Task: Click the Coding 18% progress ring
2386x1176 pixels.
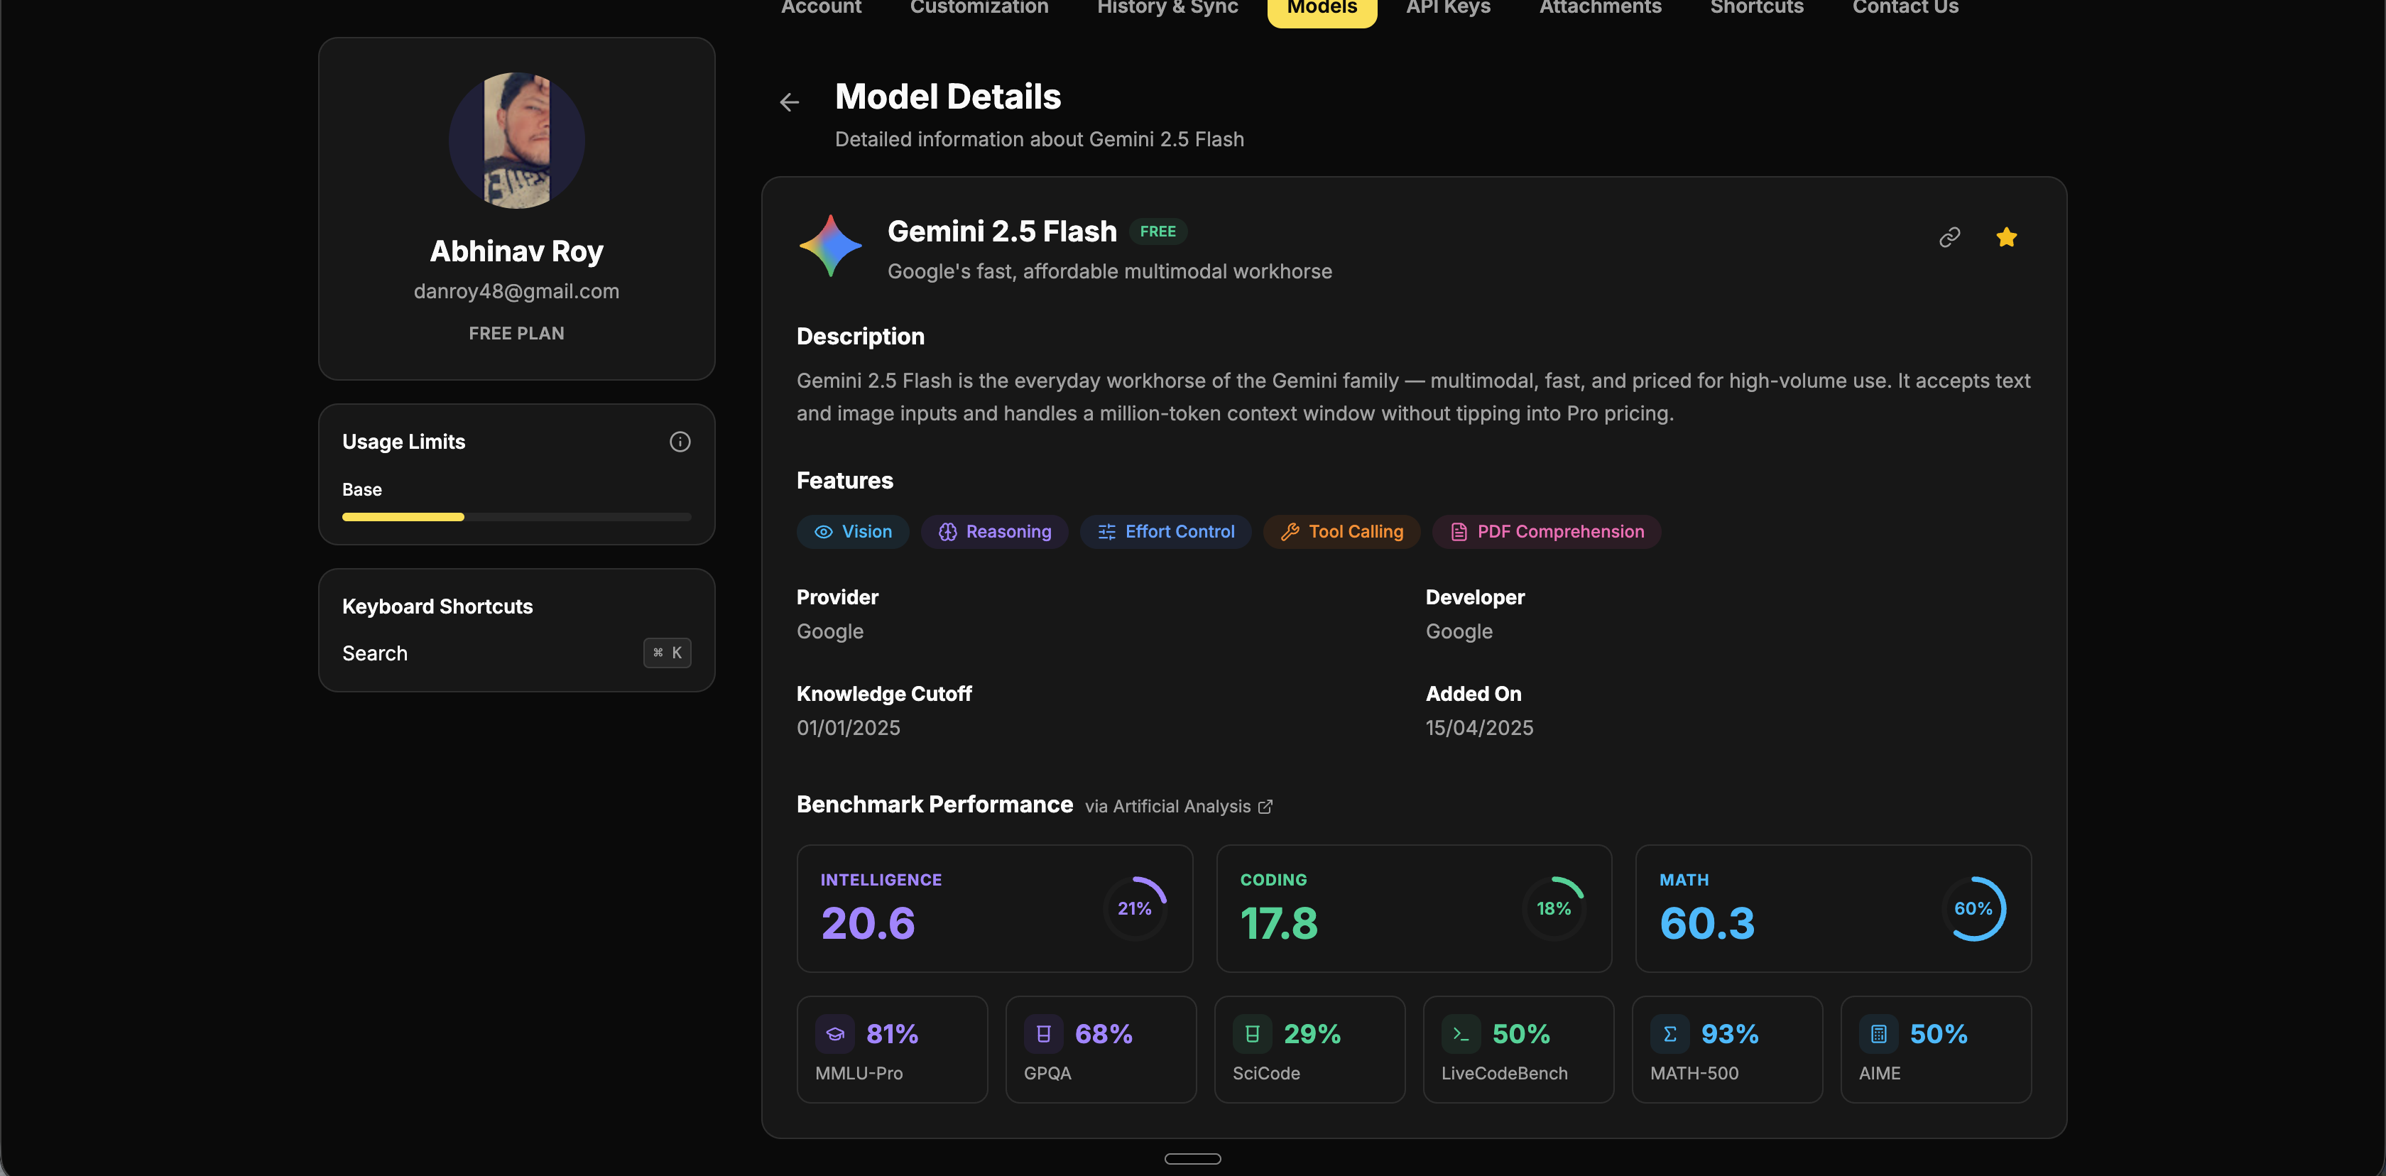Action: click(1554, 908)
